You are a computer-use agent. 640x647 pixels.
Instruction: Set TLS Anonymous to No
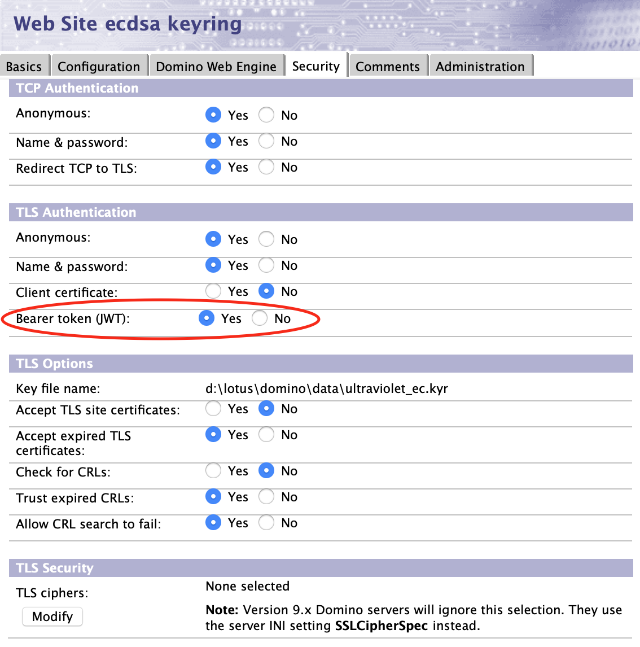coord(266,239)
